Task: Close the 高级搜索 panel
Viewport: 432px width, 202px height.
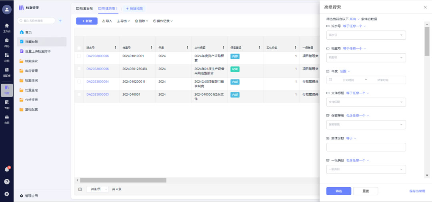Action: click(425, 7)
